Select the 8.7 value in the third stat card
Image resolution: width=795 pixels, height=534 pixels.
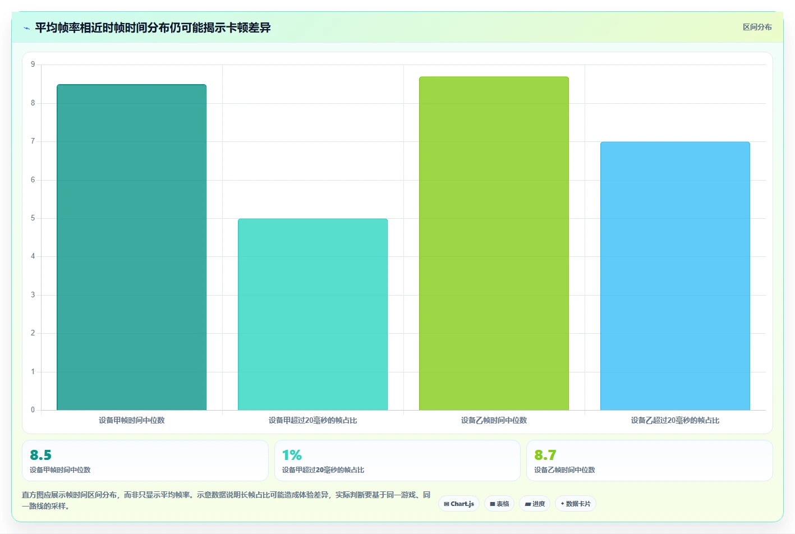coord(545,455)
